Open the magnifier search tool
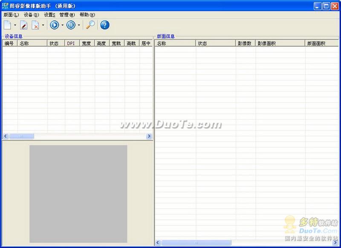This screenshot has height=248, width=341. pyautogui.click(x=90, y=25)
